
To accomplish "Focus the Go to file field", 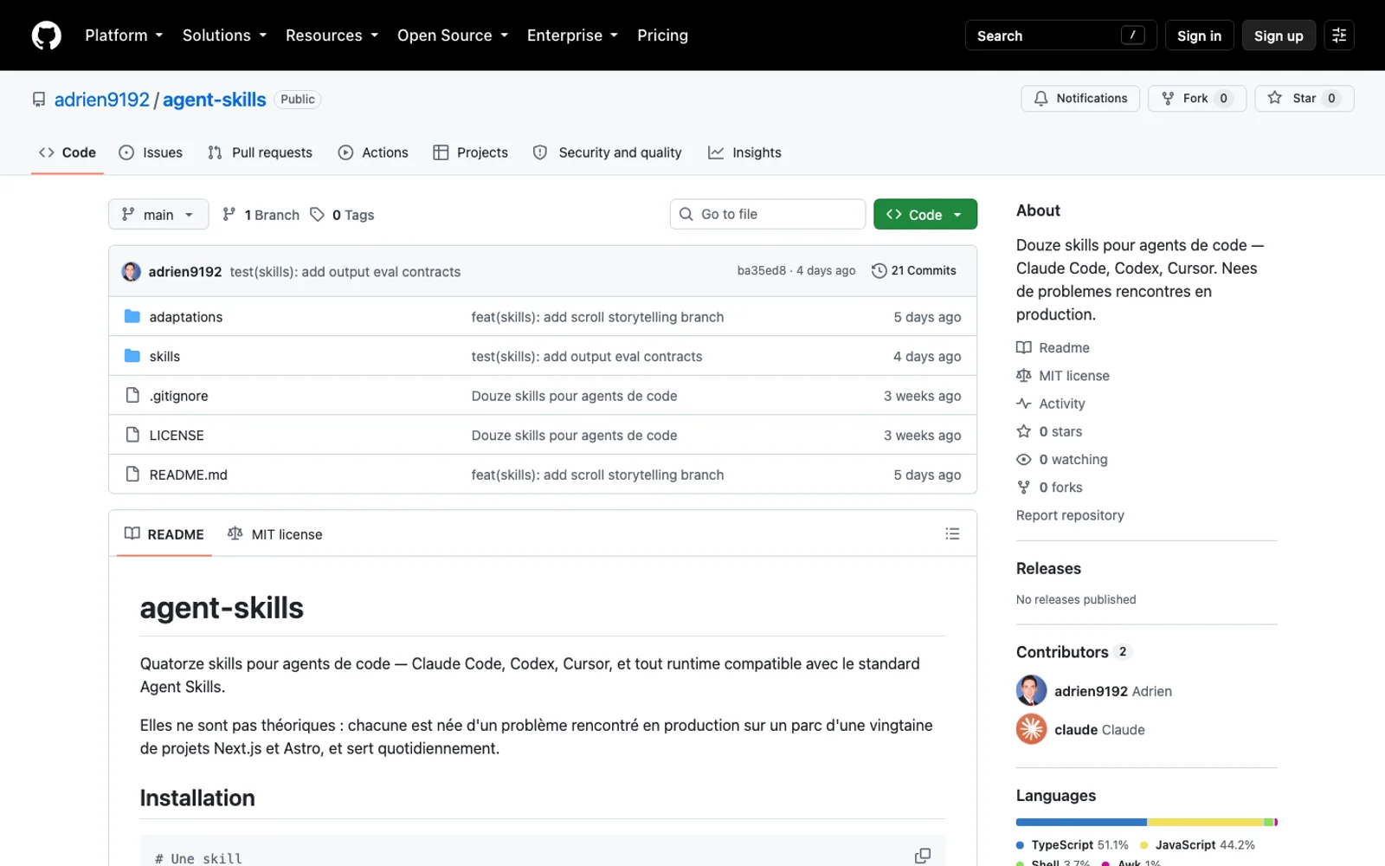I will 768,214.
